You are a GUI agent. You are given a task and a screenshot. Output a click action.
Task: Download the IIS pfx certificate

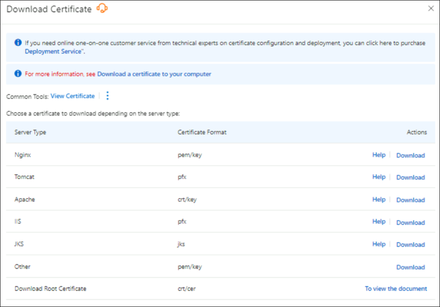tap(411, 222)
